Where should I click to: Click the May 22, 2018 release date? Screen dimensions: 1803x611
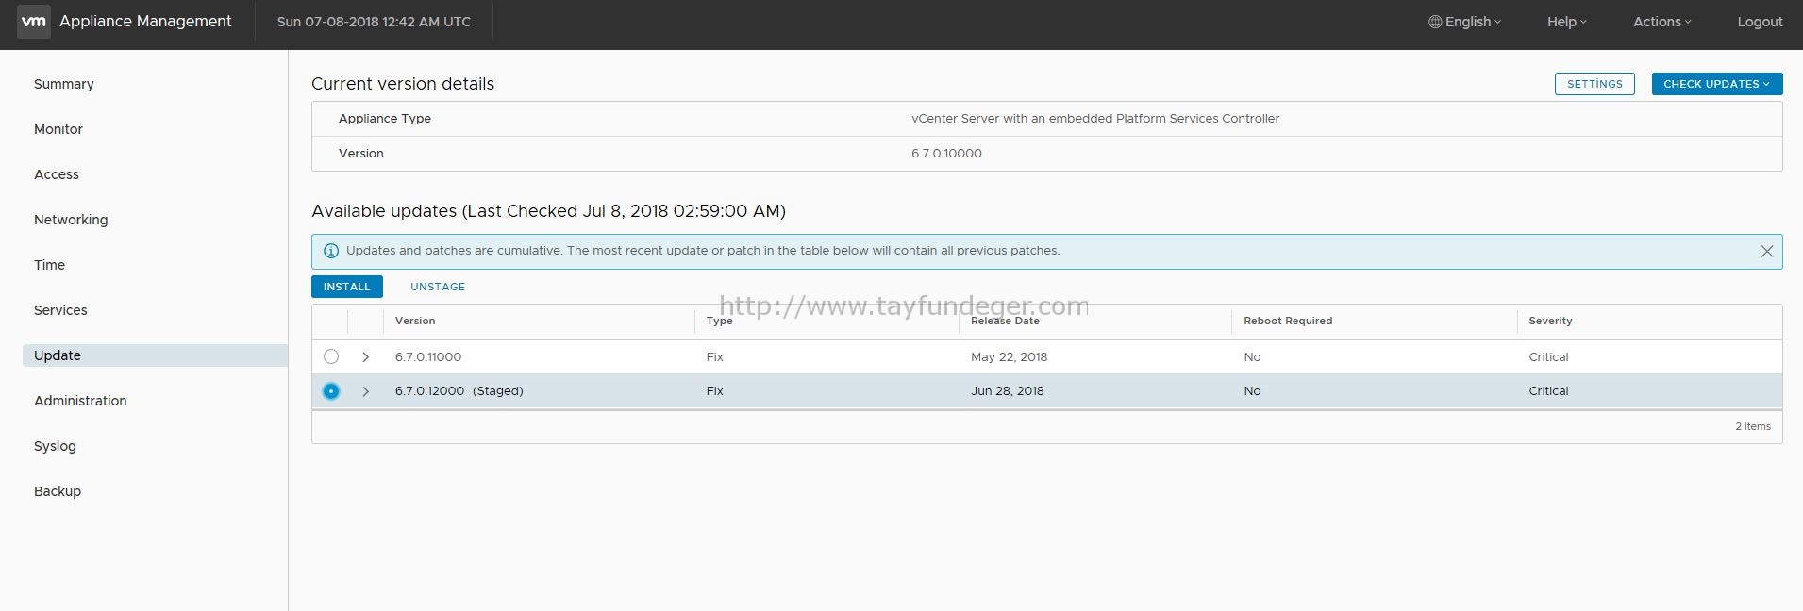(1009, 357)
